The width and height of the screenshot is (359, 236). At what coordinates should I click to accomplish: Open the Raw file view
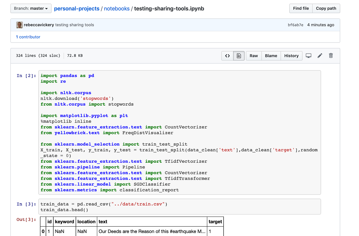[x=254, y=56]
